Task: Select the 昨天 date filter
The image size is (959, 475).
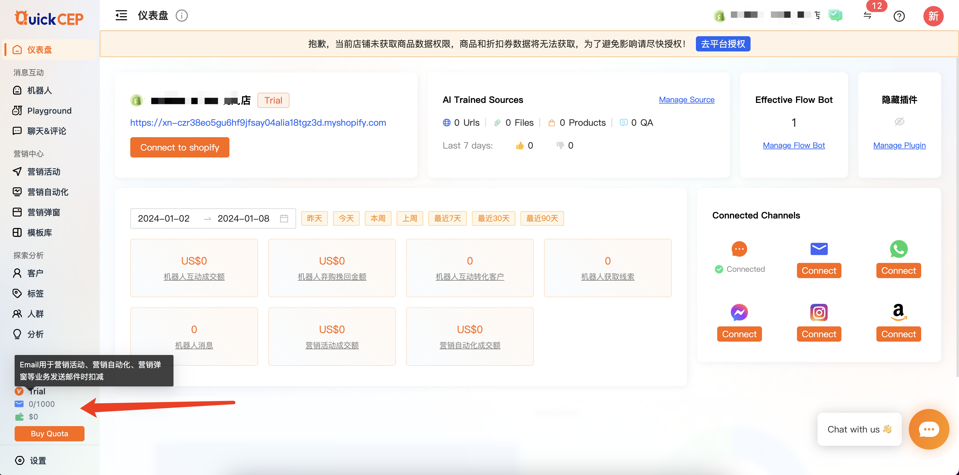Action: [x=314, y=218]
